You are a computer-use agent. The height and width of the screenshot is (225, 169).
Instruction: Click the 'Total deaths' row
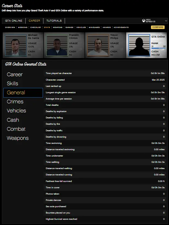point(105,105)
